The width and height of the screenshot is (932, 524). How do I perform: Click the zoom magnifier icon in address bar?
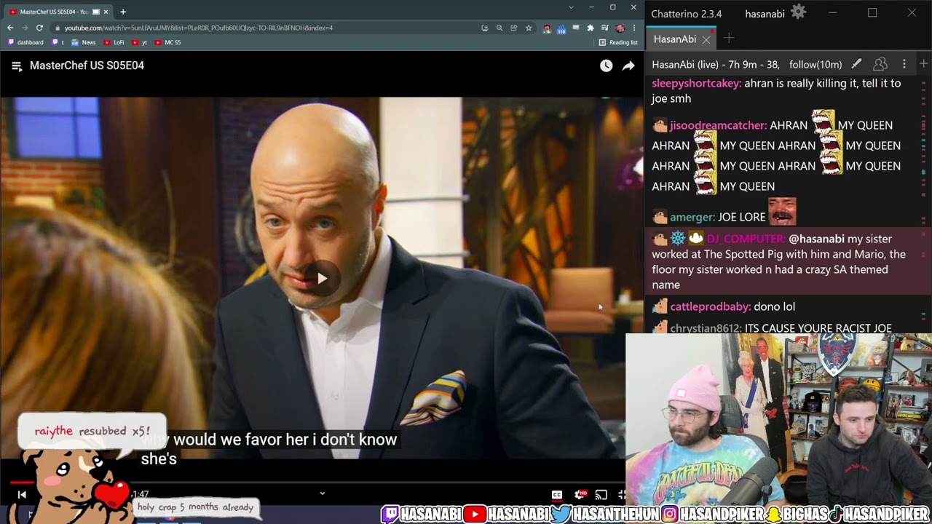point(499,28)
